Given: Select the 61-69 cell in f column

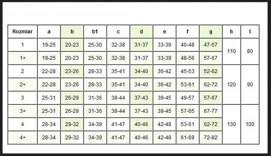Looking at the screenshot, I should (188, 138).
